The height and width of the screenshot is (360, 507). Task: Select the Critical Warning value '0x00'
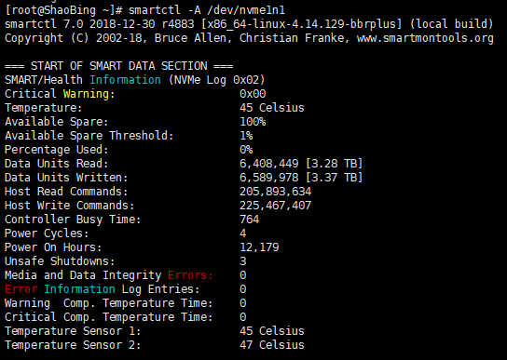pos(253,94)
